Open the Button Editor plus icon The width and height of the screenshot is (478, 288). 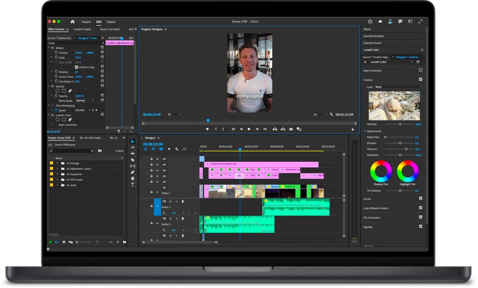pyautogui.click(x=353, y=129)
